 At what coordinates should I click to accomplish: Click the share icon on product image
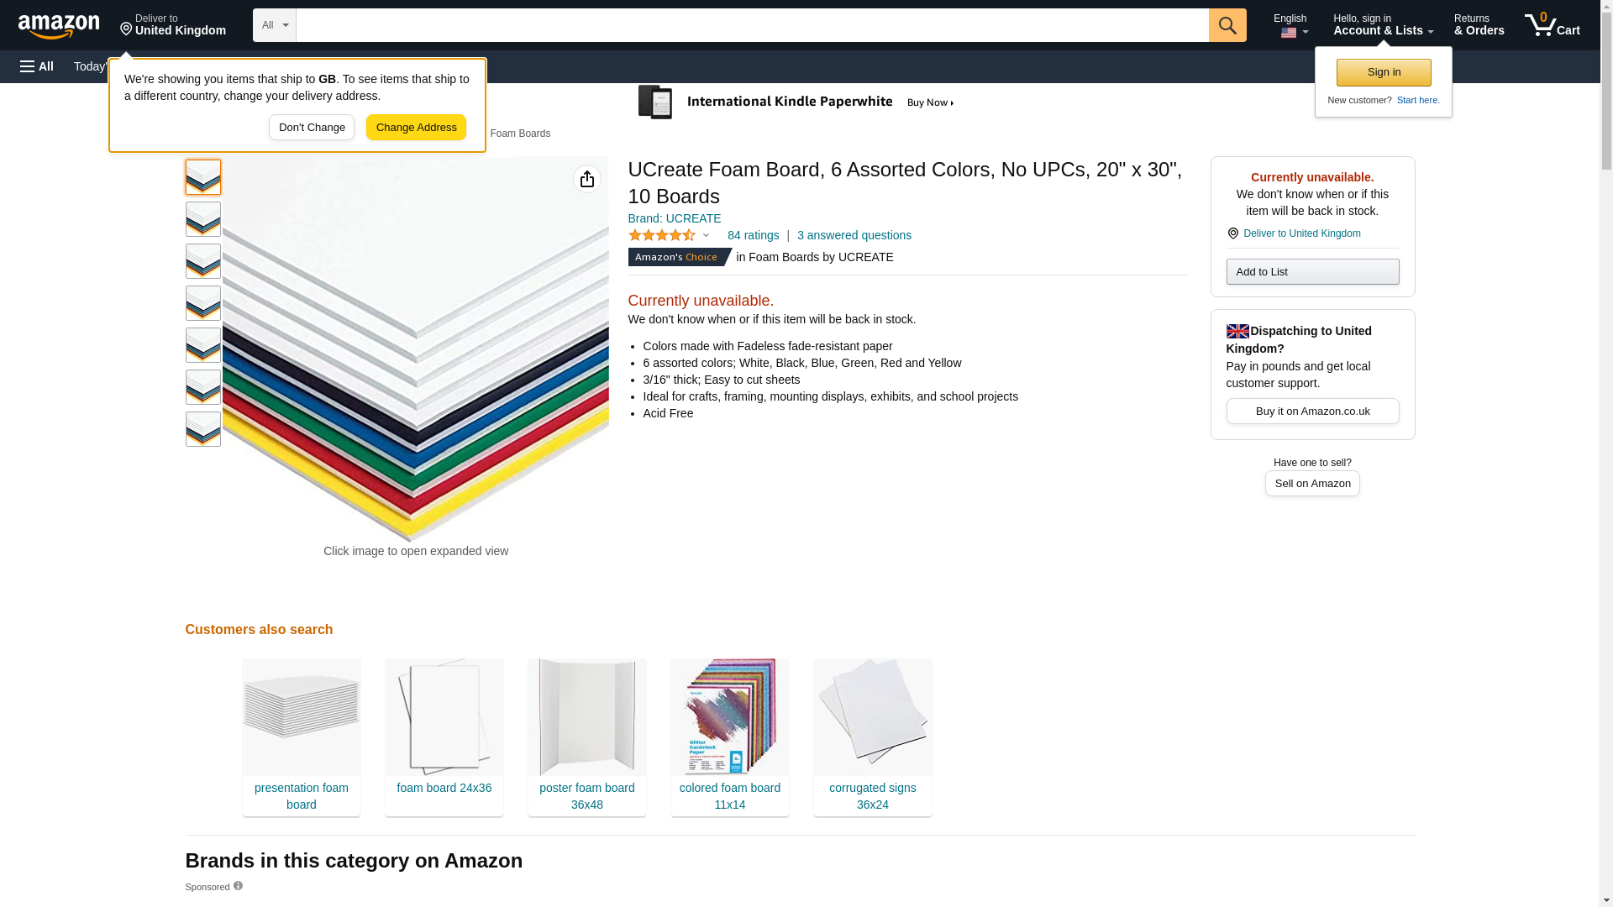pyautogui.click(x=586, y=179)
